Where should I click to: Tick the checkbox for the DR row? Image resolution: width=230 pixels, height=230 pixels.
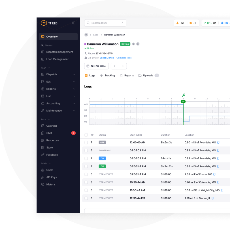(x=86, y=166)
